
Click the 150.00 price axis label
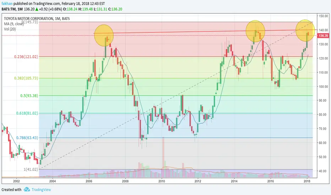pos(324,16)
